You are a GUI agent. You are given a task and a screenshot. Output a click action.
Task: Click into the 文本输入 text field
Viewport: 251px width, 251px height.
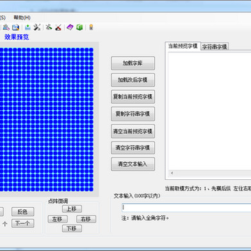186,208
